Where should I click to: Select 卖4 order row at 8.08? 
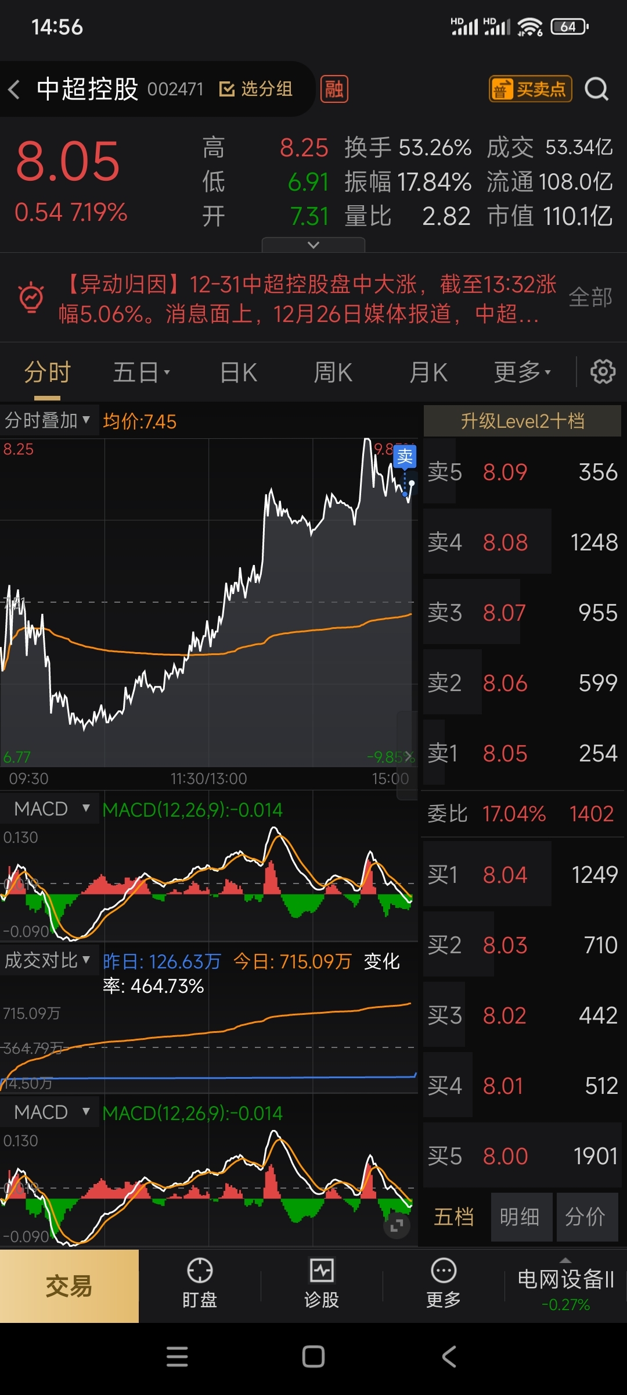522,542
